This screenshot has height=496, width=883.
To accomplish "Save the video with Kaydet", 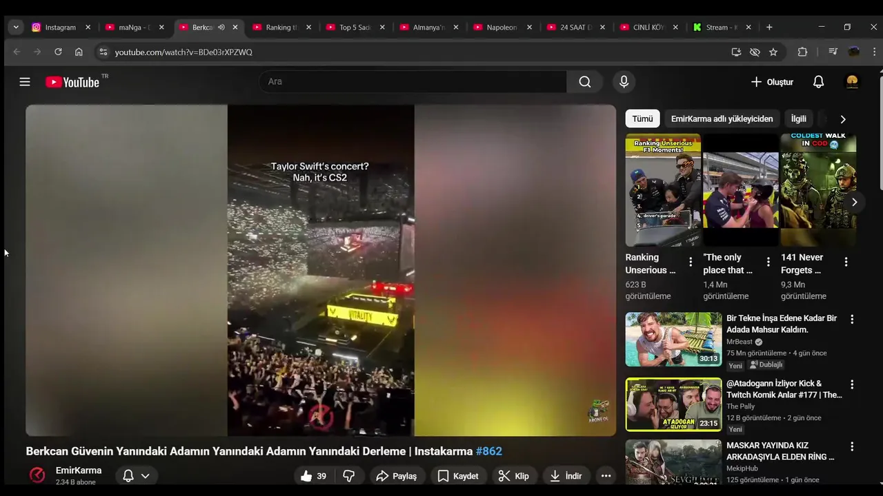I will (x=458, y=476).
